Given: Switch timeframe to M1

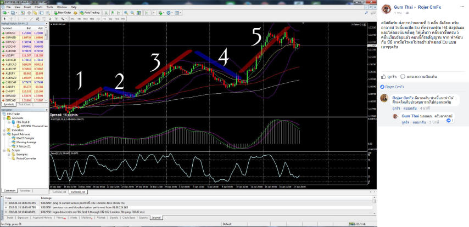Looking at the screenshot, I should [72, 19].
